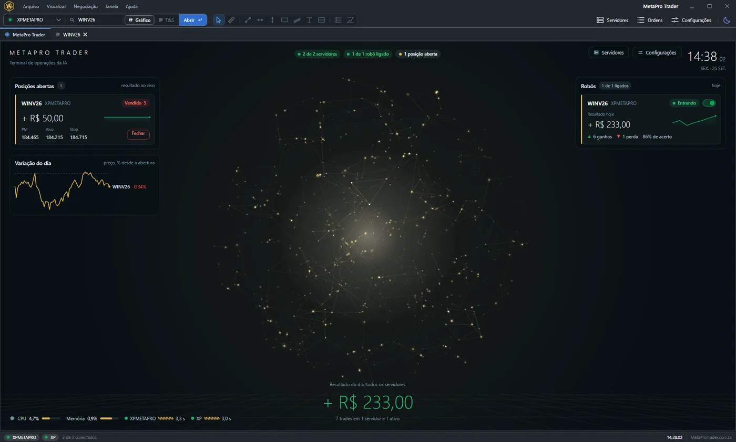Viewport: 736px width, 442px height.
Task: Toggle the WINV26 robot on/off switch
Action: pos(709,103)
